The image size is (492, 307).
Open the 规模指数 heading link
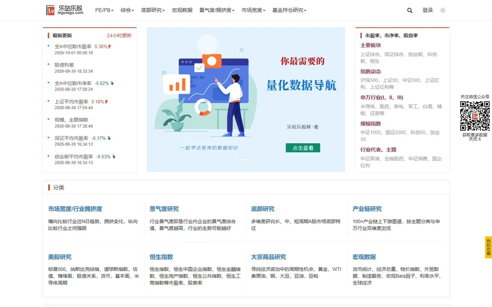click(x=371, y=123)
